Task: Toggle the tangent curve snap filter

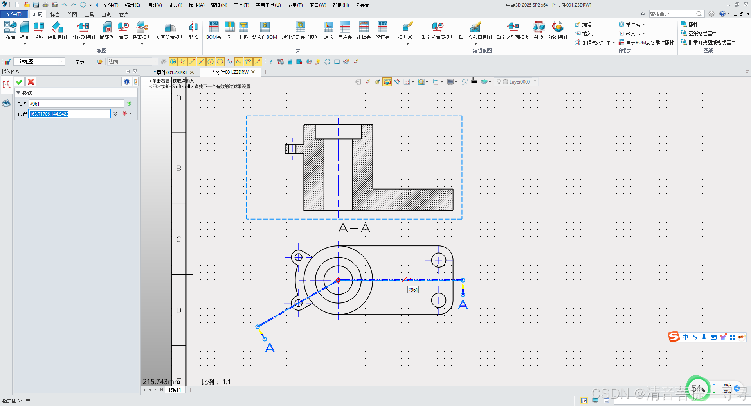Action: (248, 62)
